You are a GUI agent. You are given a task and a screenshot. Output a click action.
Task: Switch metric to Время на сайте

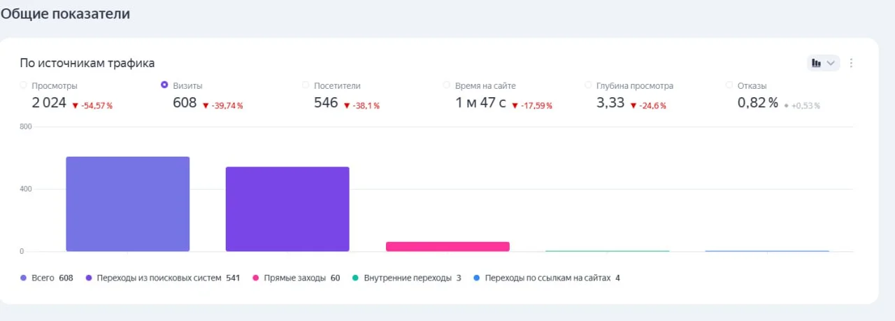pos(447,85)
